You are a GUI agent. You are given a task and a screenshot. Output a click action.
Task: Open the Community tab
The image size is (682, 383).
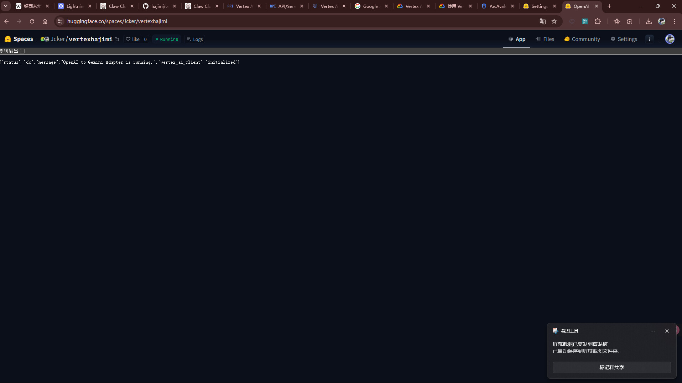[x=582, y=39]
